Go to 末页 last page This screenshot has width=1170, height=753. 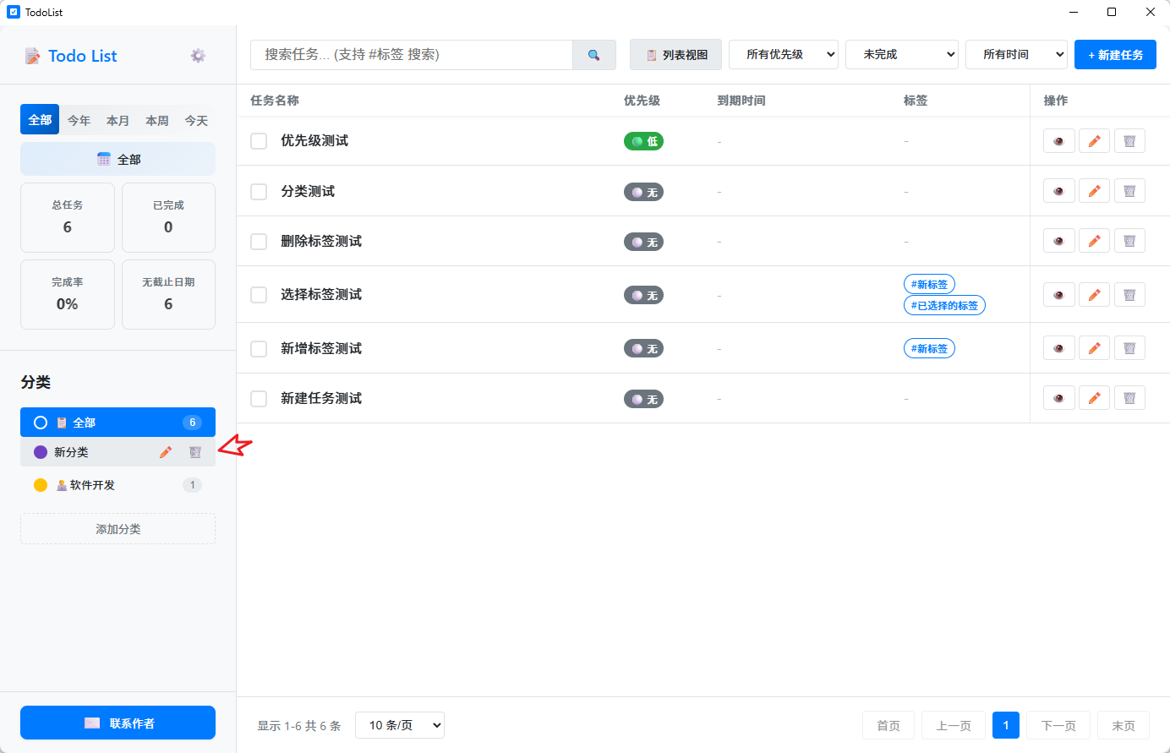click(1124, 725)
